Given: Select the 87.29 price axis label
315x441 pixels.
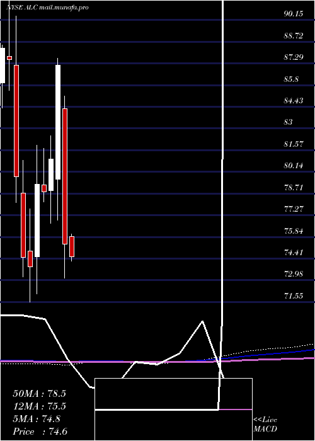Looking at the screenshot, I should (294, 57).
